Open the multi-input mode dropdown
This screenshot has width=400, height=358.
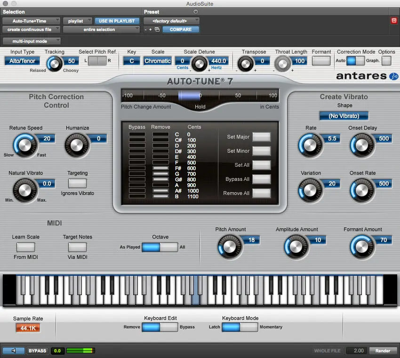(x=32, y=41)
